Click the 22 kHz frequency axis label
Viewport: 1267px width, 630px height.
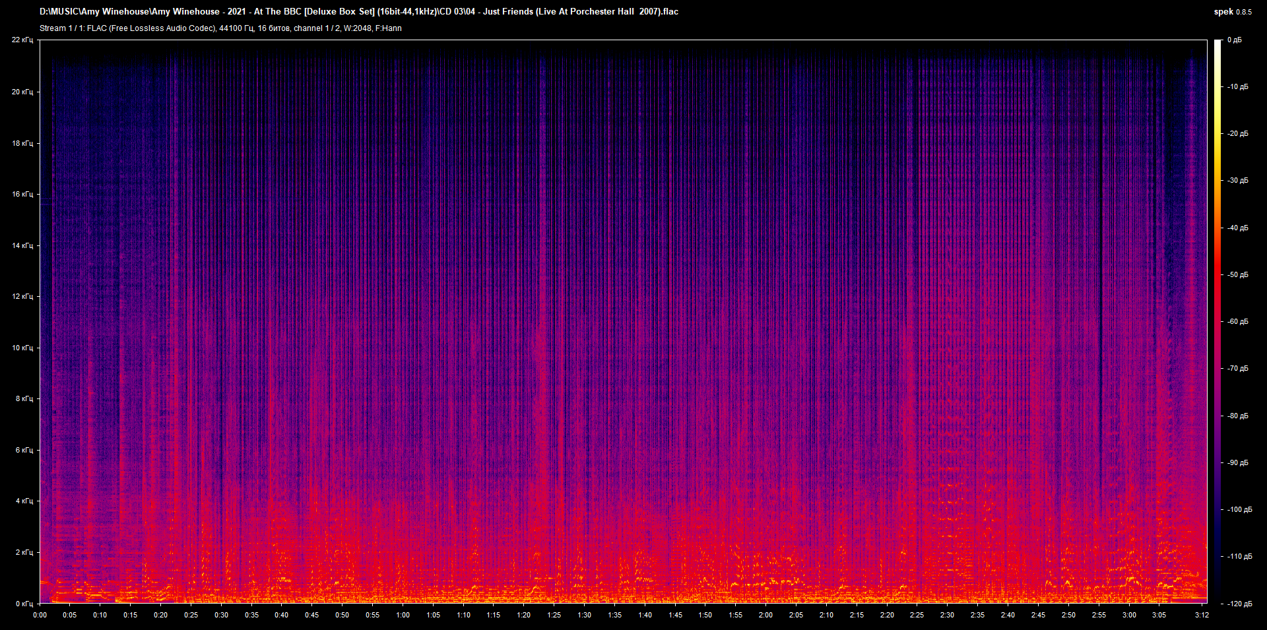coord(22,40)
